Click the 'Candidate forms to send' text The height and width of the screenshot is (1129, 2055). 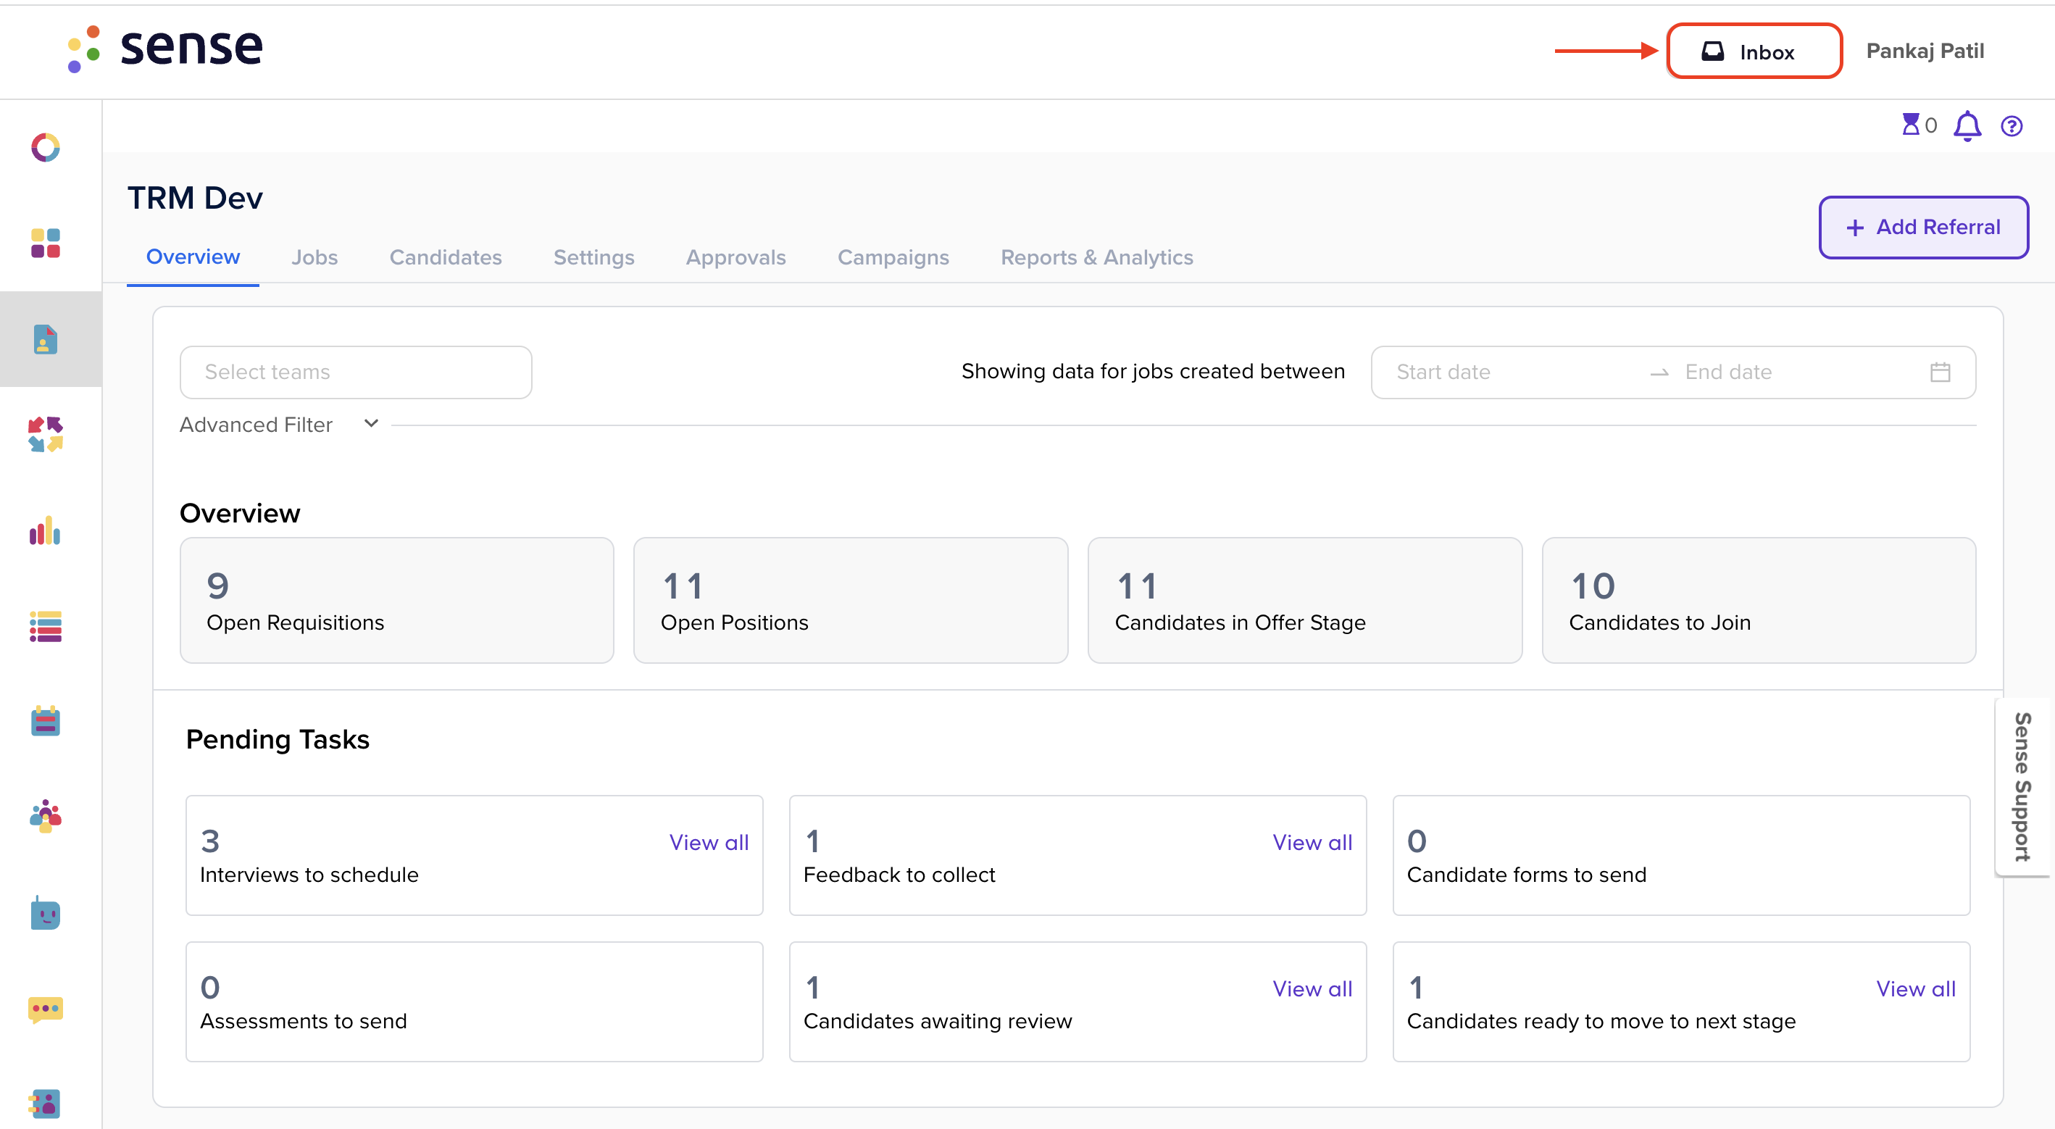pyautogui.click(x=1526, y=875)
